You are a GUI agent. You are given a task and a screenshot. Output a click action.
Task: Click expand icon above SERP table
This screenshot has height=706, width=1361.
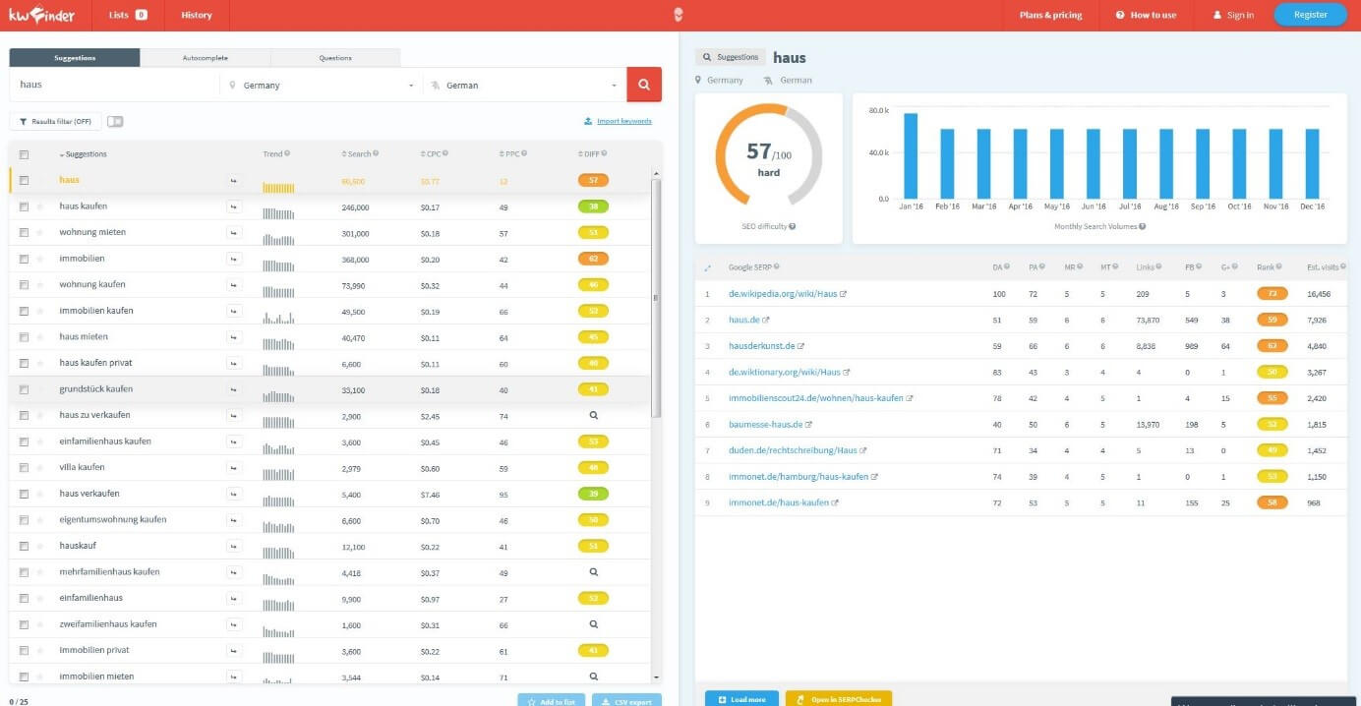707,267
